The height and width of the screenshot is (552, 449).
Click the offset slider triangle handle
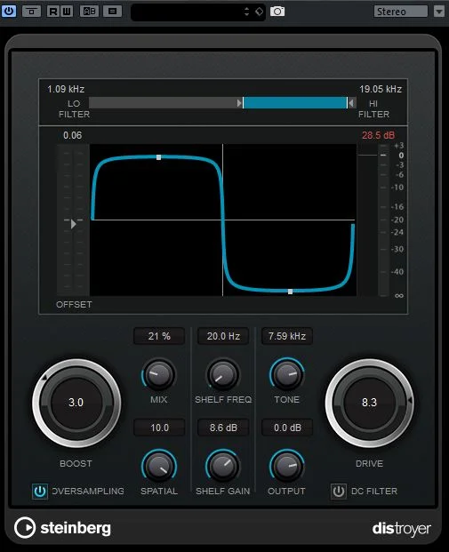[73, 224]
